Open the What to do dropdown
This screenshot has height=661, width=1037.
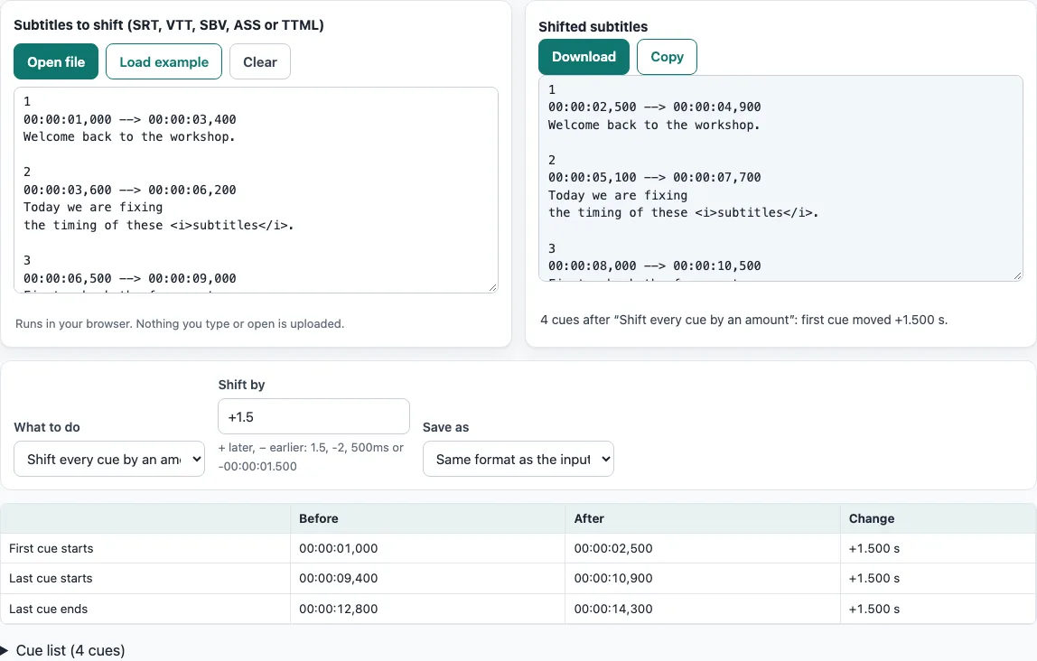coord(109,459)
